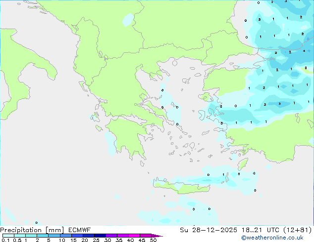Click the legend label "35"
Image resolution: width=314 pixels, height=242 pixels.
[119, 240]
